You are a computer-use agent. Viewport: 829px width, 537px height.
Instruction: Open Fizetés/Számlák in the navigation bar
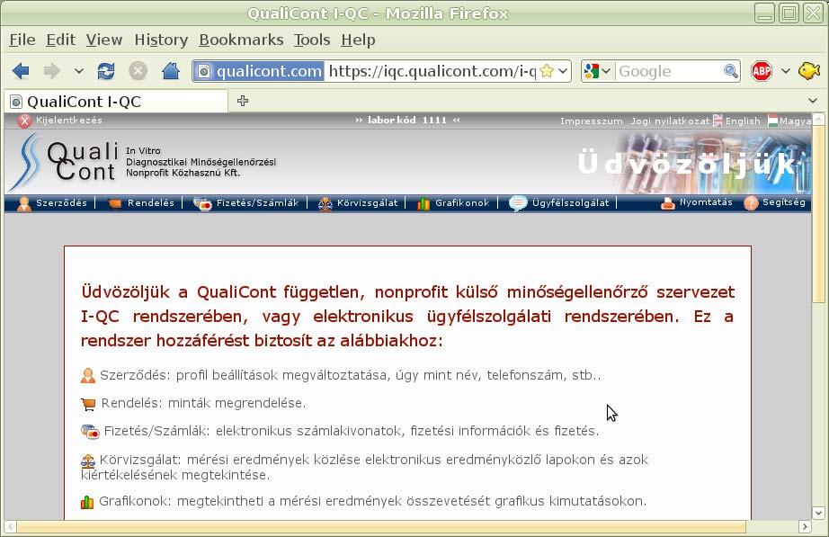257,202
